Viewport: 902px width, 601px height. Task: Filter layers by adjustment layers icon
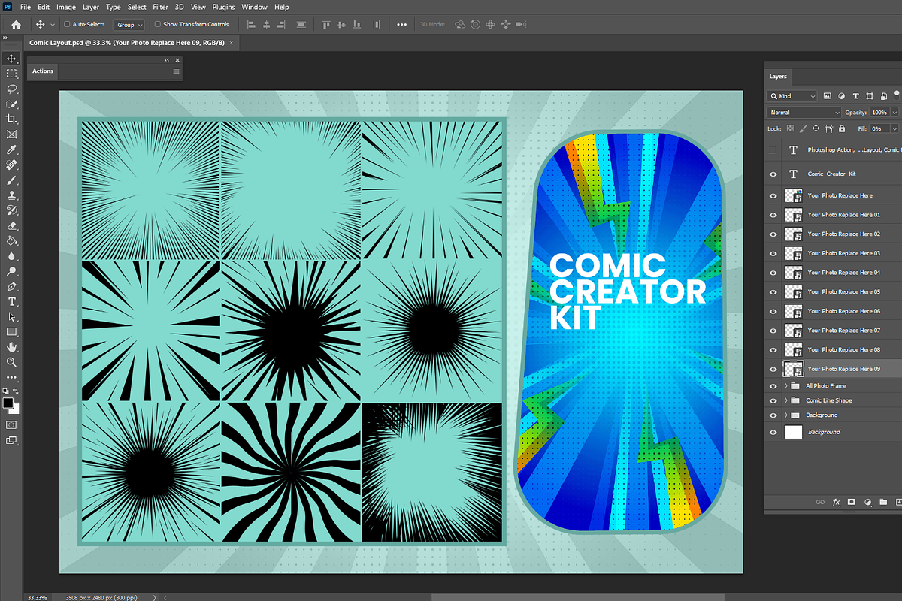coord(841,96)
